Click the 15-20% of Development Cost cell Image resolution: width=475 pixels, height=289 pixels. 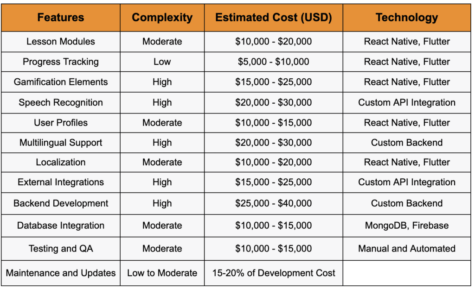274,273
